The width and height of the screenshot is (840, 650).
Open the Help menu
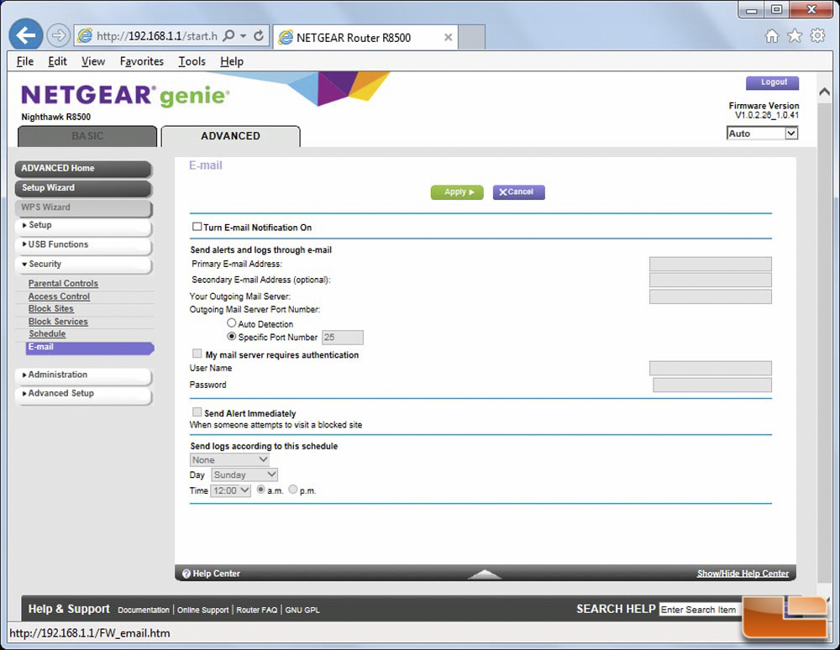pyautogui.click(x=232, y=61)
